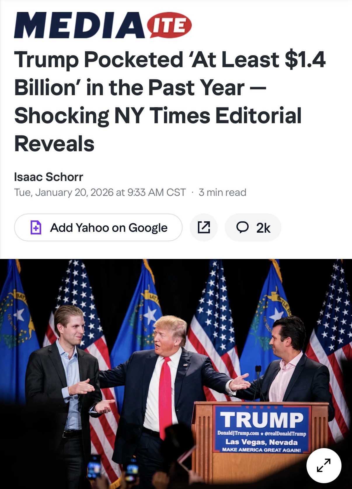The height and width of the screenshot is (489, 352).
Task: Click the 3 min read label
Action: 222,193
